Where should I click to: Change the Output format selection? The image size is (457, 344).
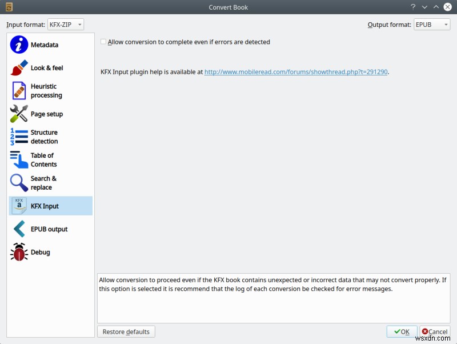(x=432, y=25)
